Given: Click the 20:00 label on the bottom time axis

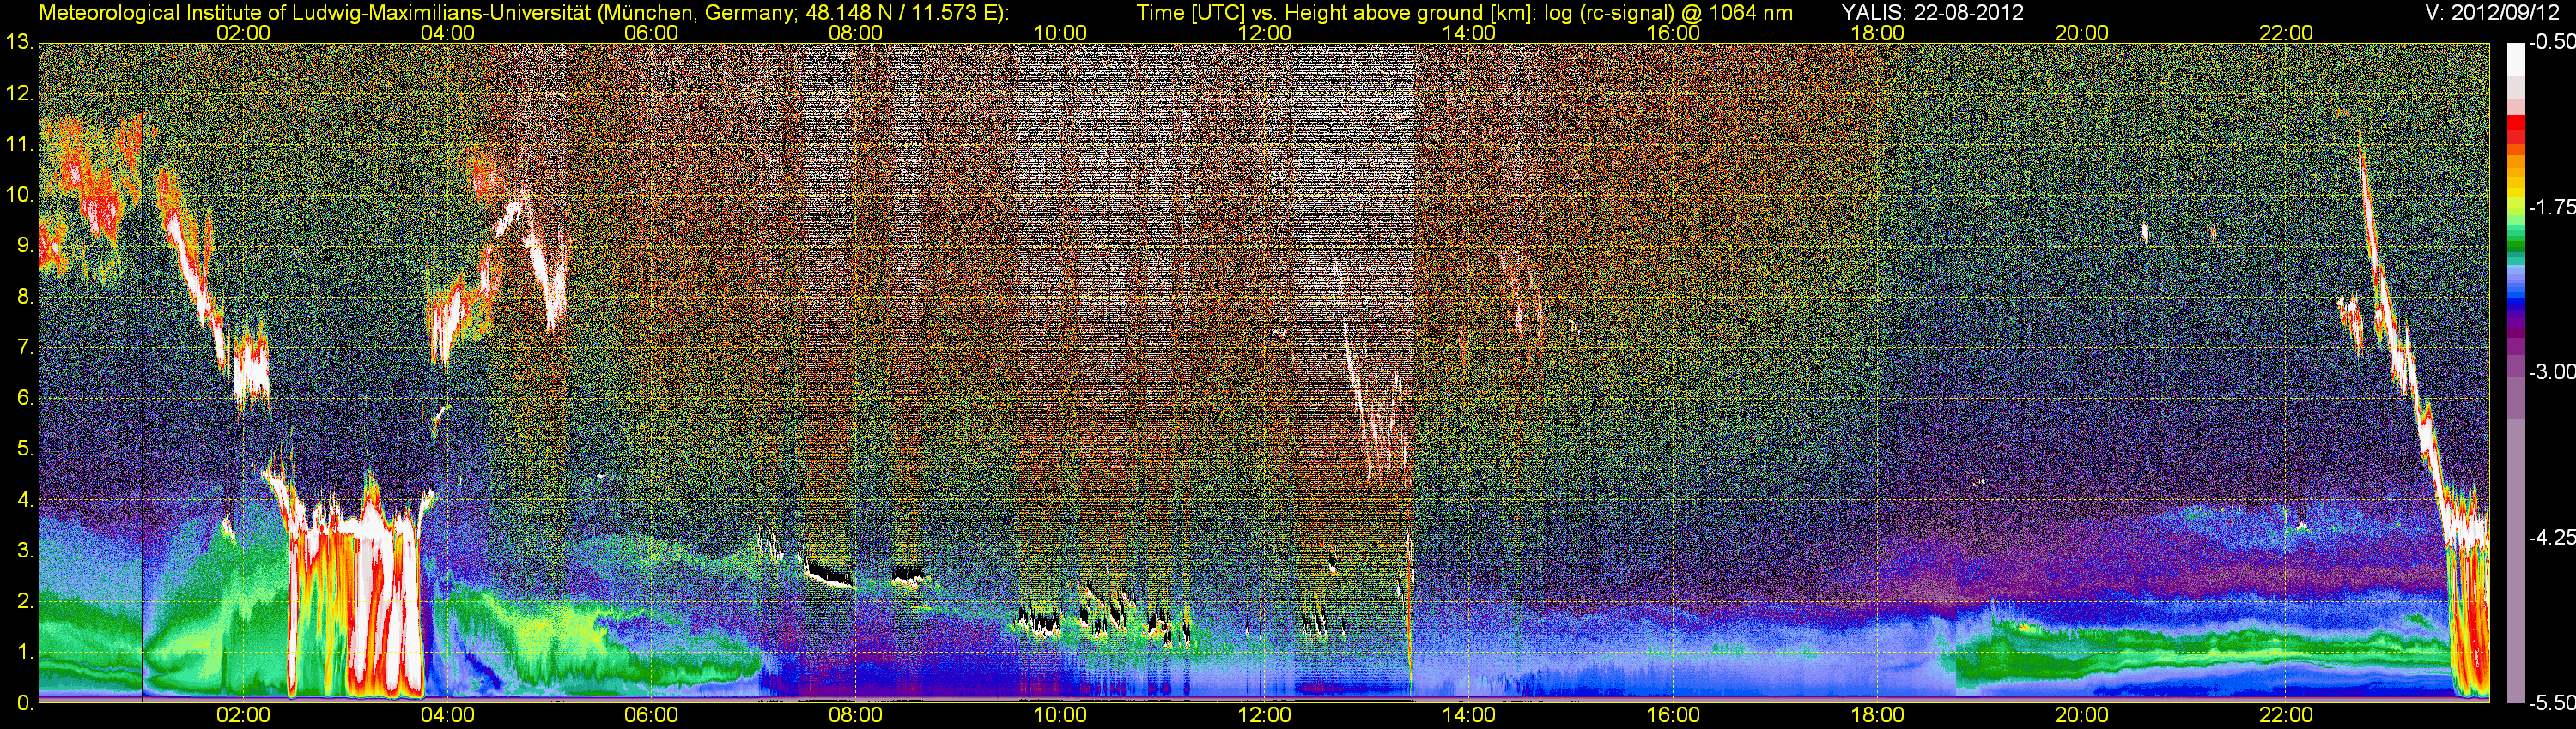Looking at the screenshot, I should 2081,715.
